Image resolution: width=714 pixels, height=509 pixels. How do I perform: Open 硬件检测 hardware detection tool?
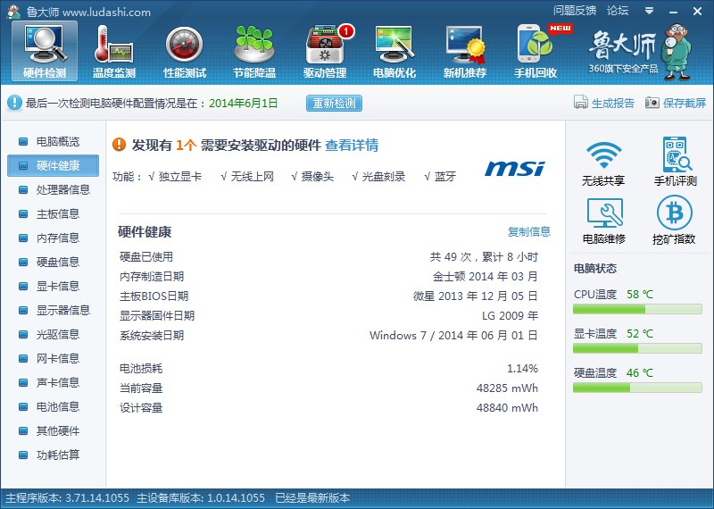tap(45, 51)
